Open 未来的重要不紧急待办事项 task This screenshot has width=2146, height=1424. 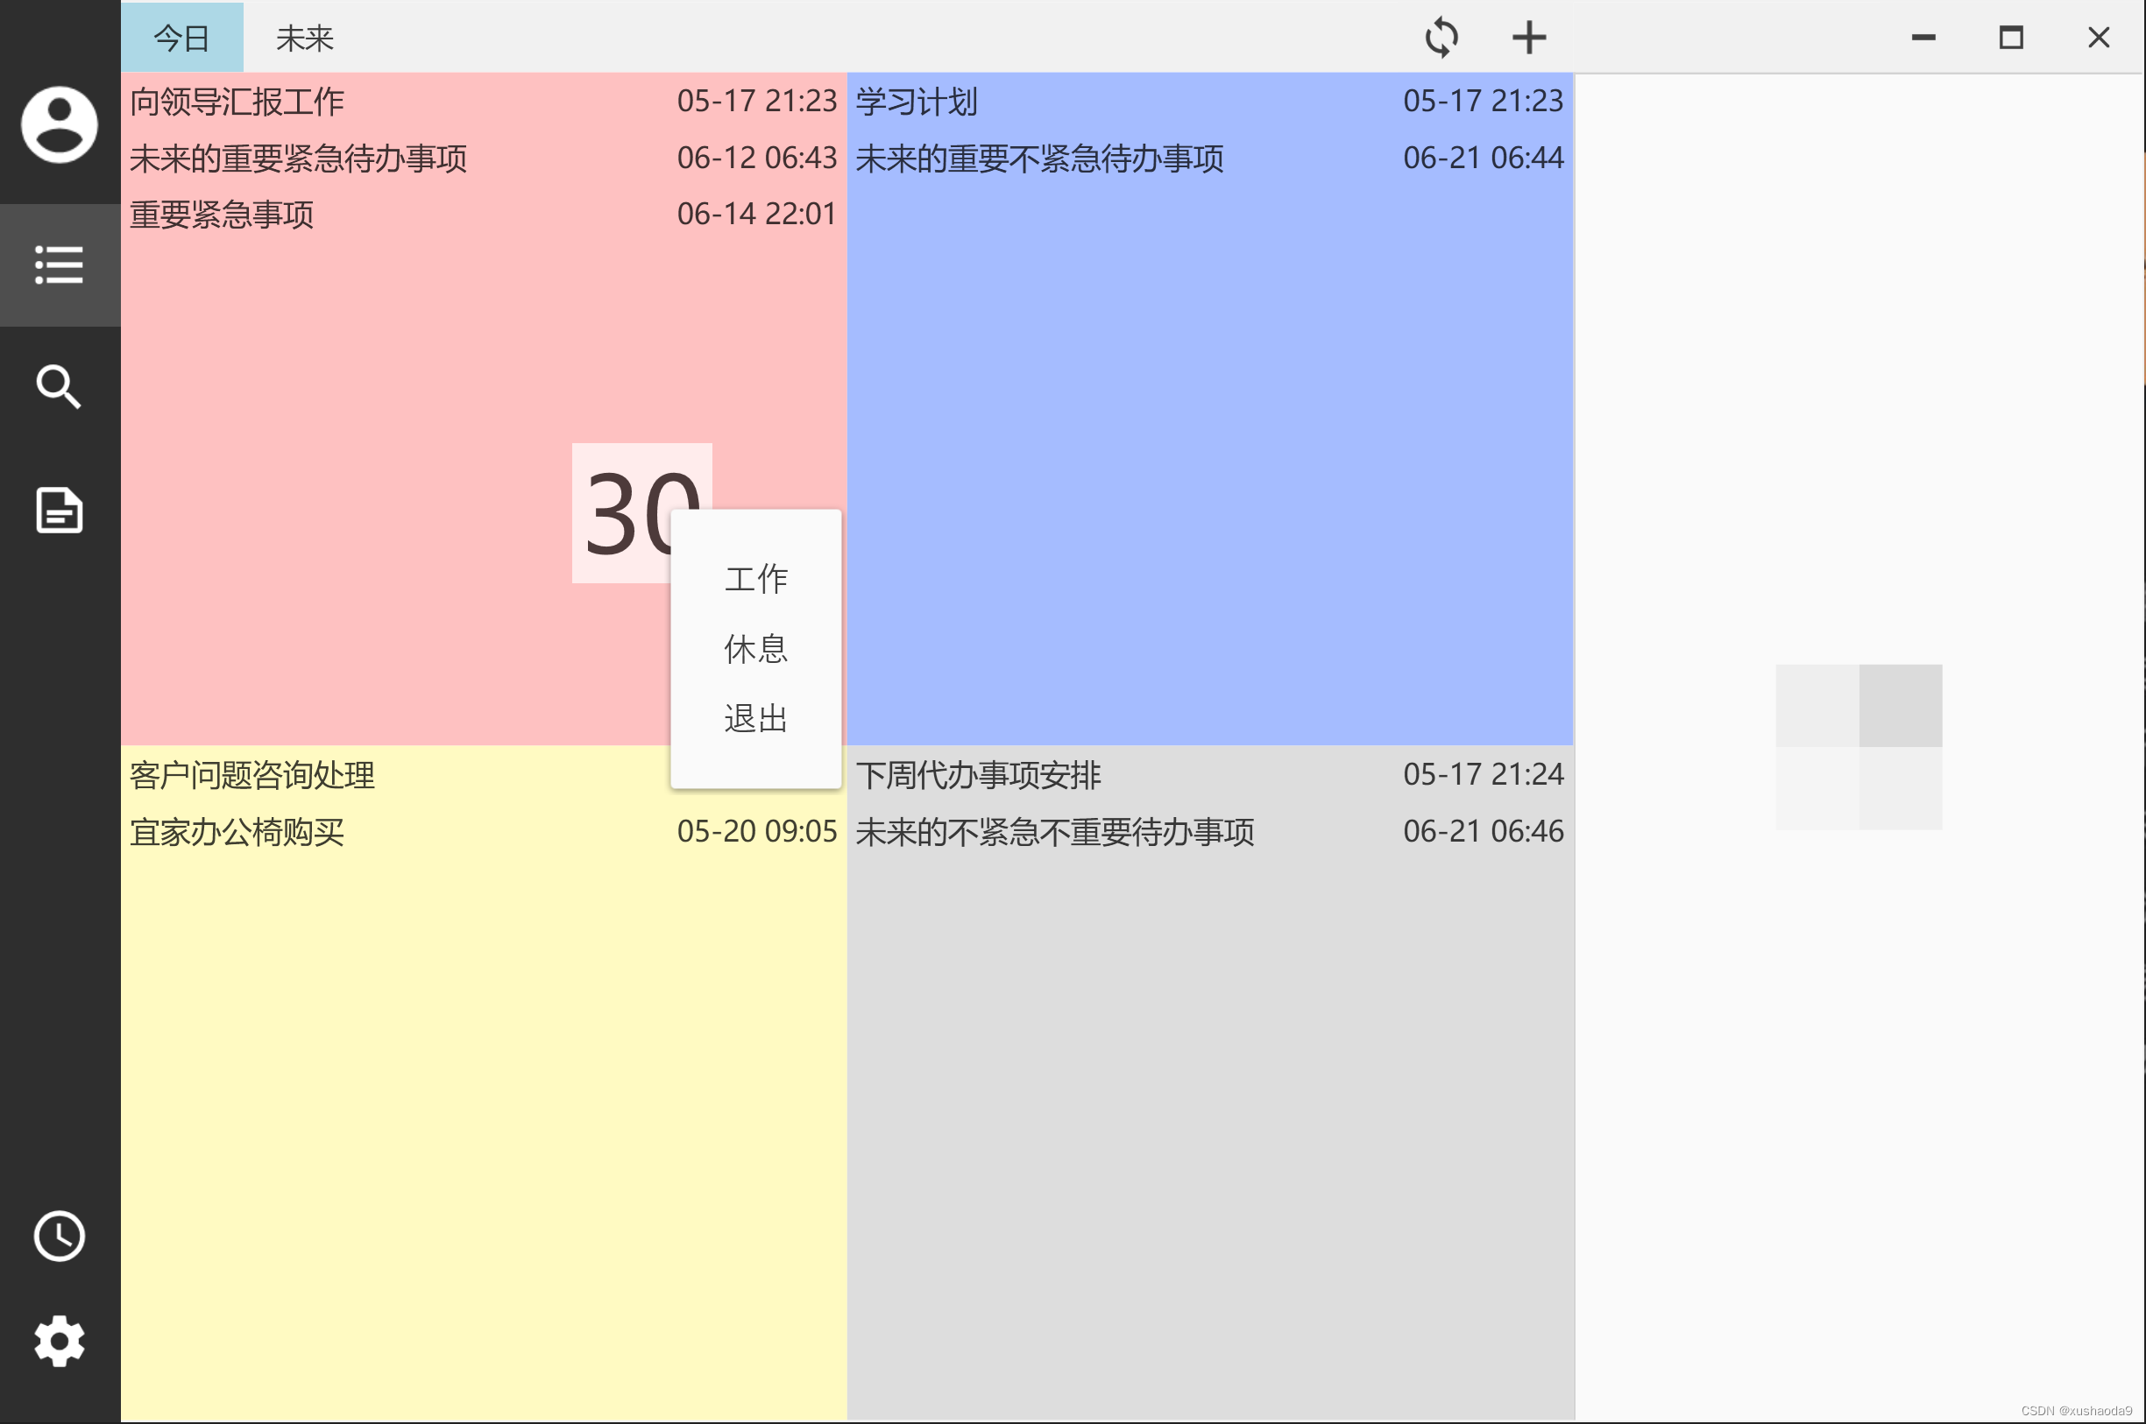(x=1039, y=158)
